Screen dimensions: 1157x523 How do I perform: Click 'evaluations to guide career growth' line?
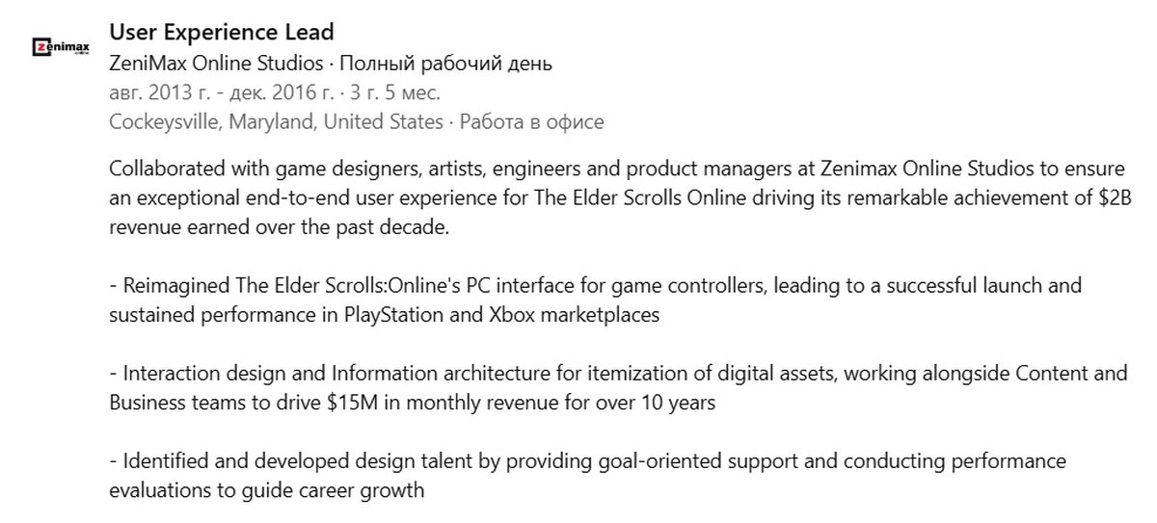click(x=267, y=489)
